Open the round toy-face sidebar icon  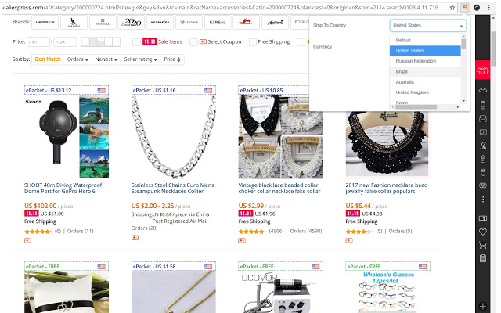[x=483, y=185]
